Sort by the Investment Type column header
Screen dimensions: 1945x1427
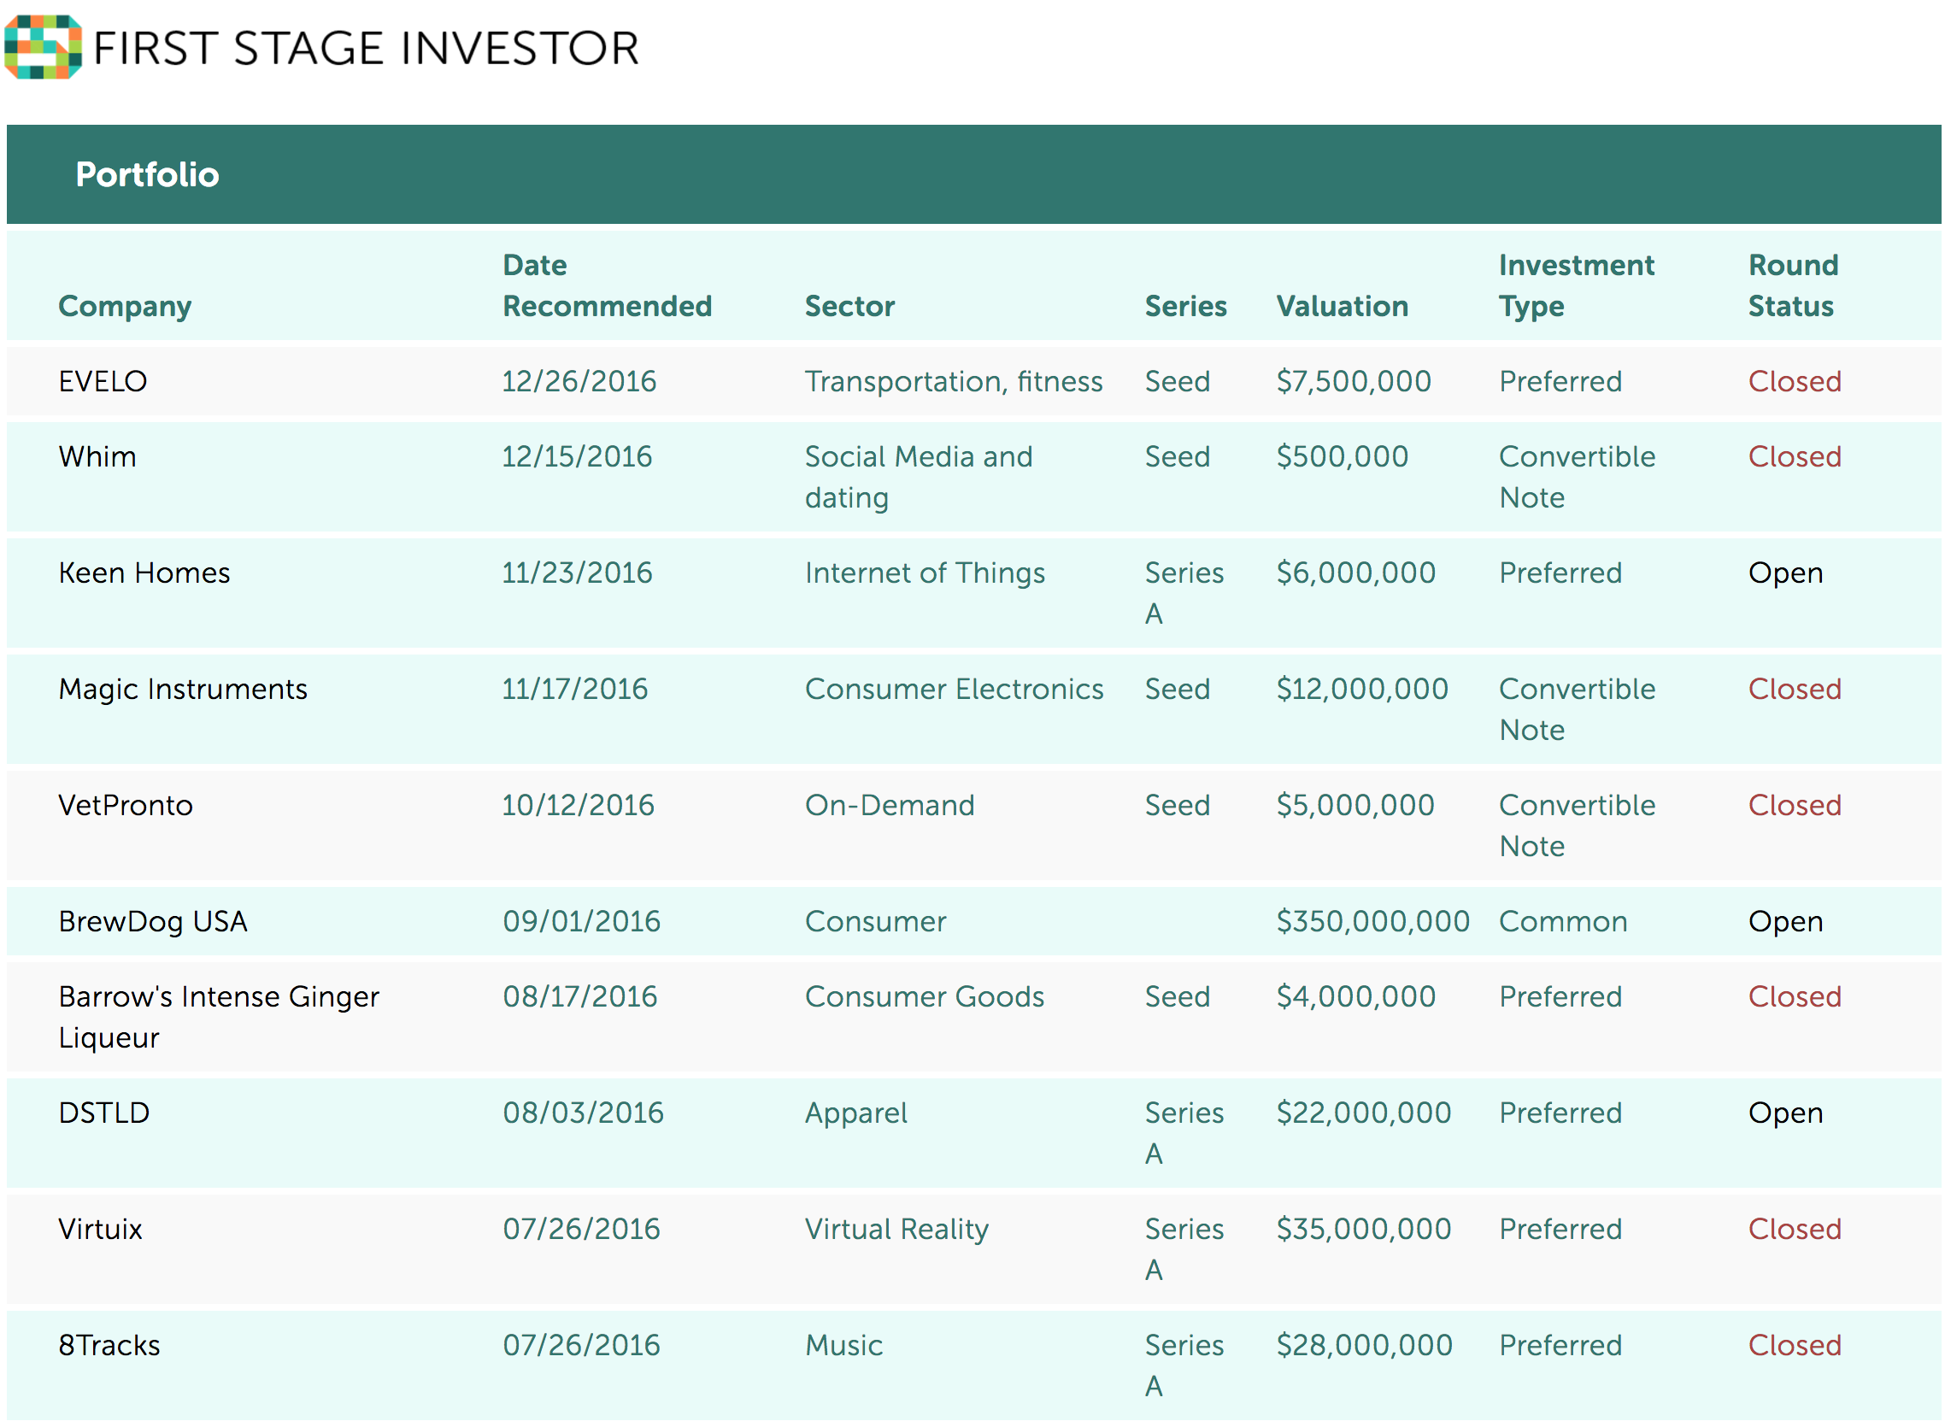pyautogui.click(x=1576, y=286)
